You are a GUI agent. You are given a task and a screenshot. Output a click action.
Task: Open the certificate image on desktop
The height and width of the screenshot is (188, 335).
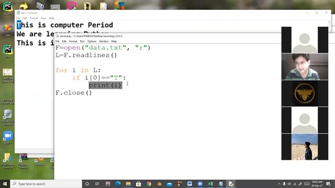(x=8, y=75)
